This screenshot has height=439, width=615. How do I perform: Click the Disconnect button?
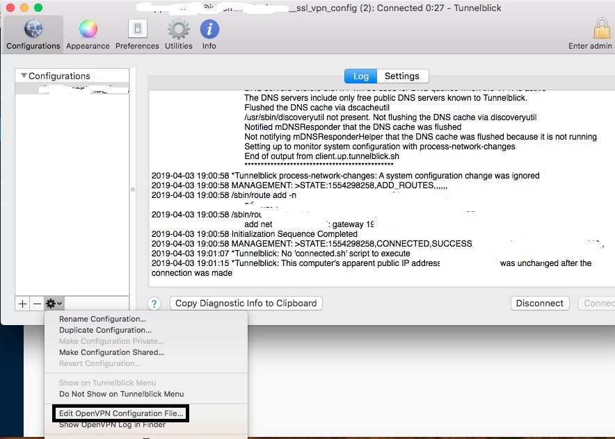coord(539,303)
